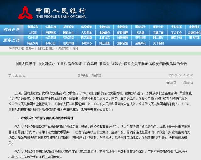The width and height of the screenshot is (201, 160).
Task: Open 支付体系 navigation item
Action: pos(177,27)
